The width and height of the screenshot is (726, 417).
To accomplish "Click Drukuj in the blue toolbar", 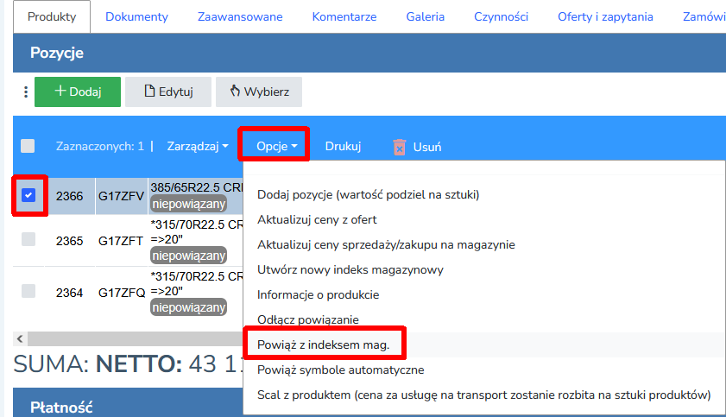I will coord(343,146).
